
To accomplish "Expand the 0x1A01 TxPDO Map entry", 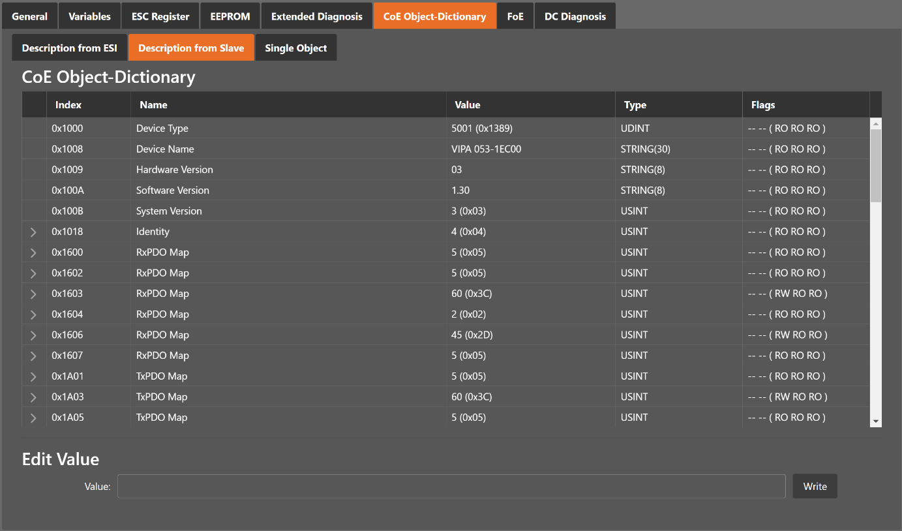I will click(33, 376).
